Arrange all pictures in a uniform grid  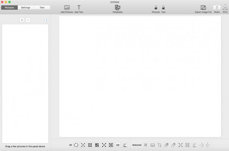coord(90,145)
